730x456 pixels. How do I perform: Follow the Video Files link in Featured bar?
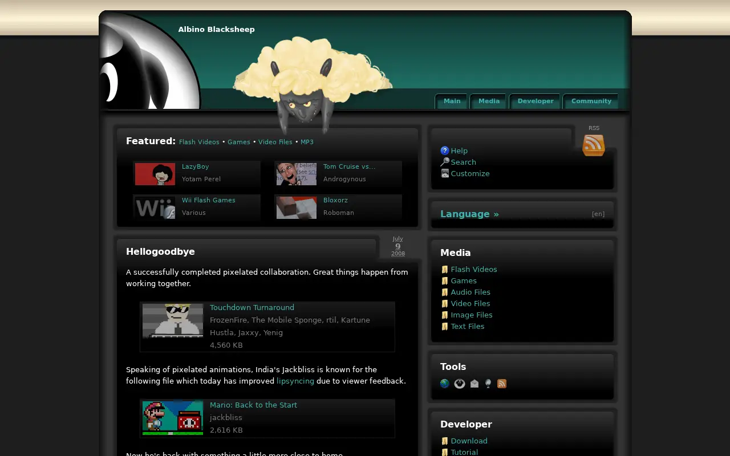[x=275, y=142]
